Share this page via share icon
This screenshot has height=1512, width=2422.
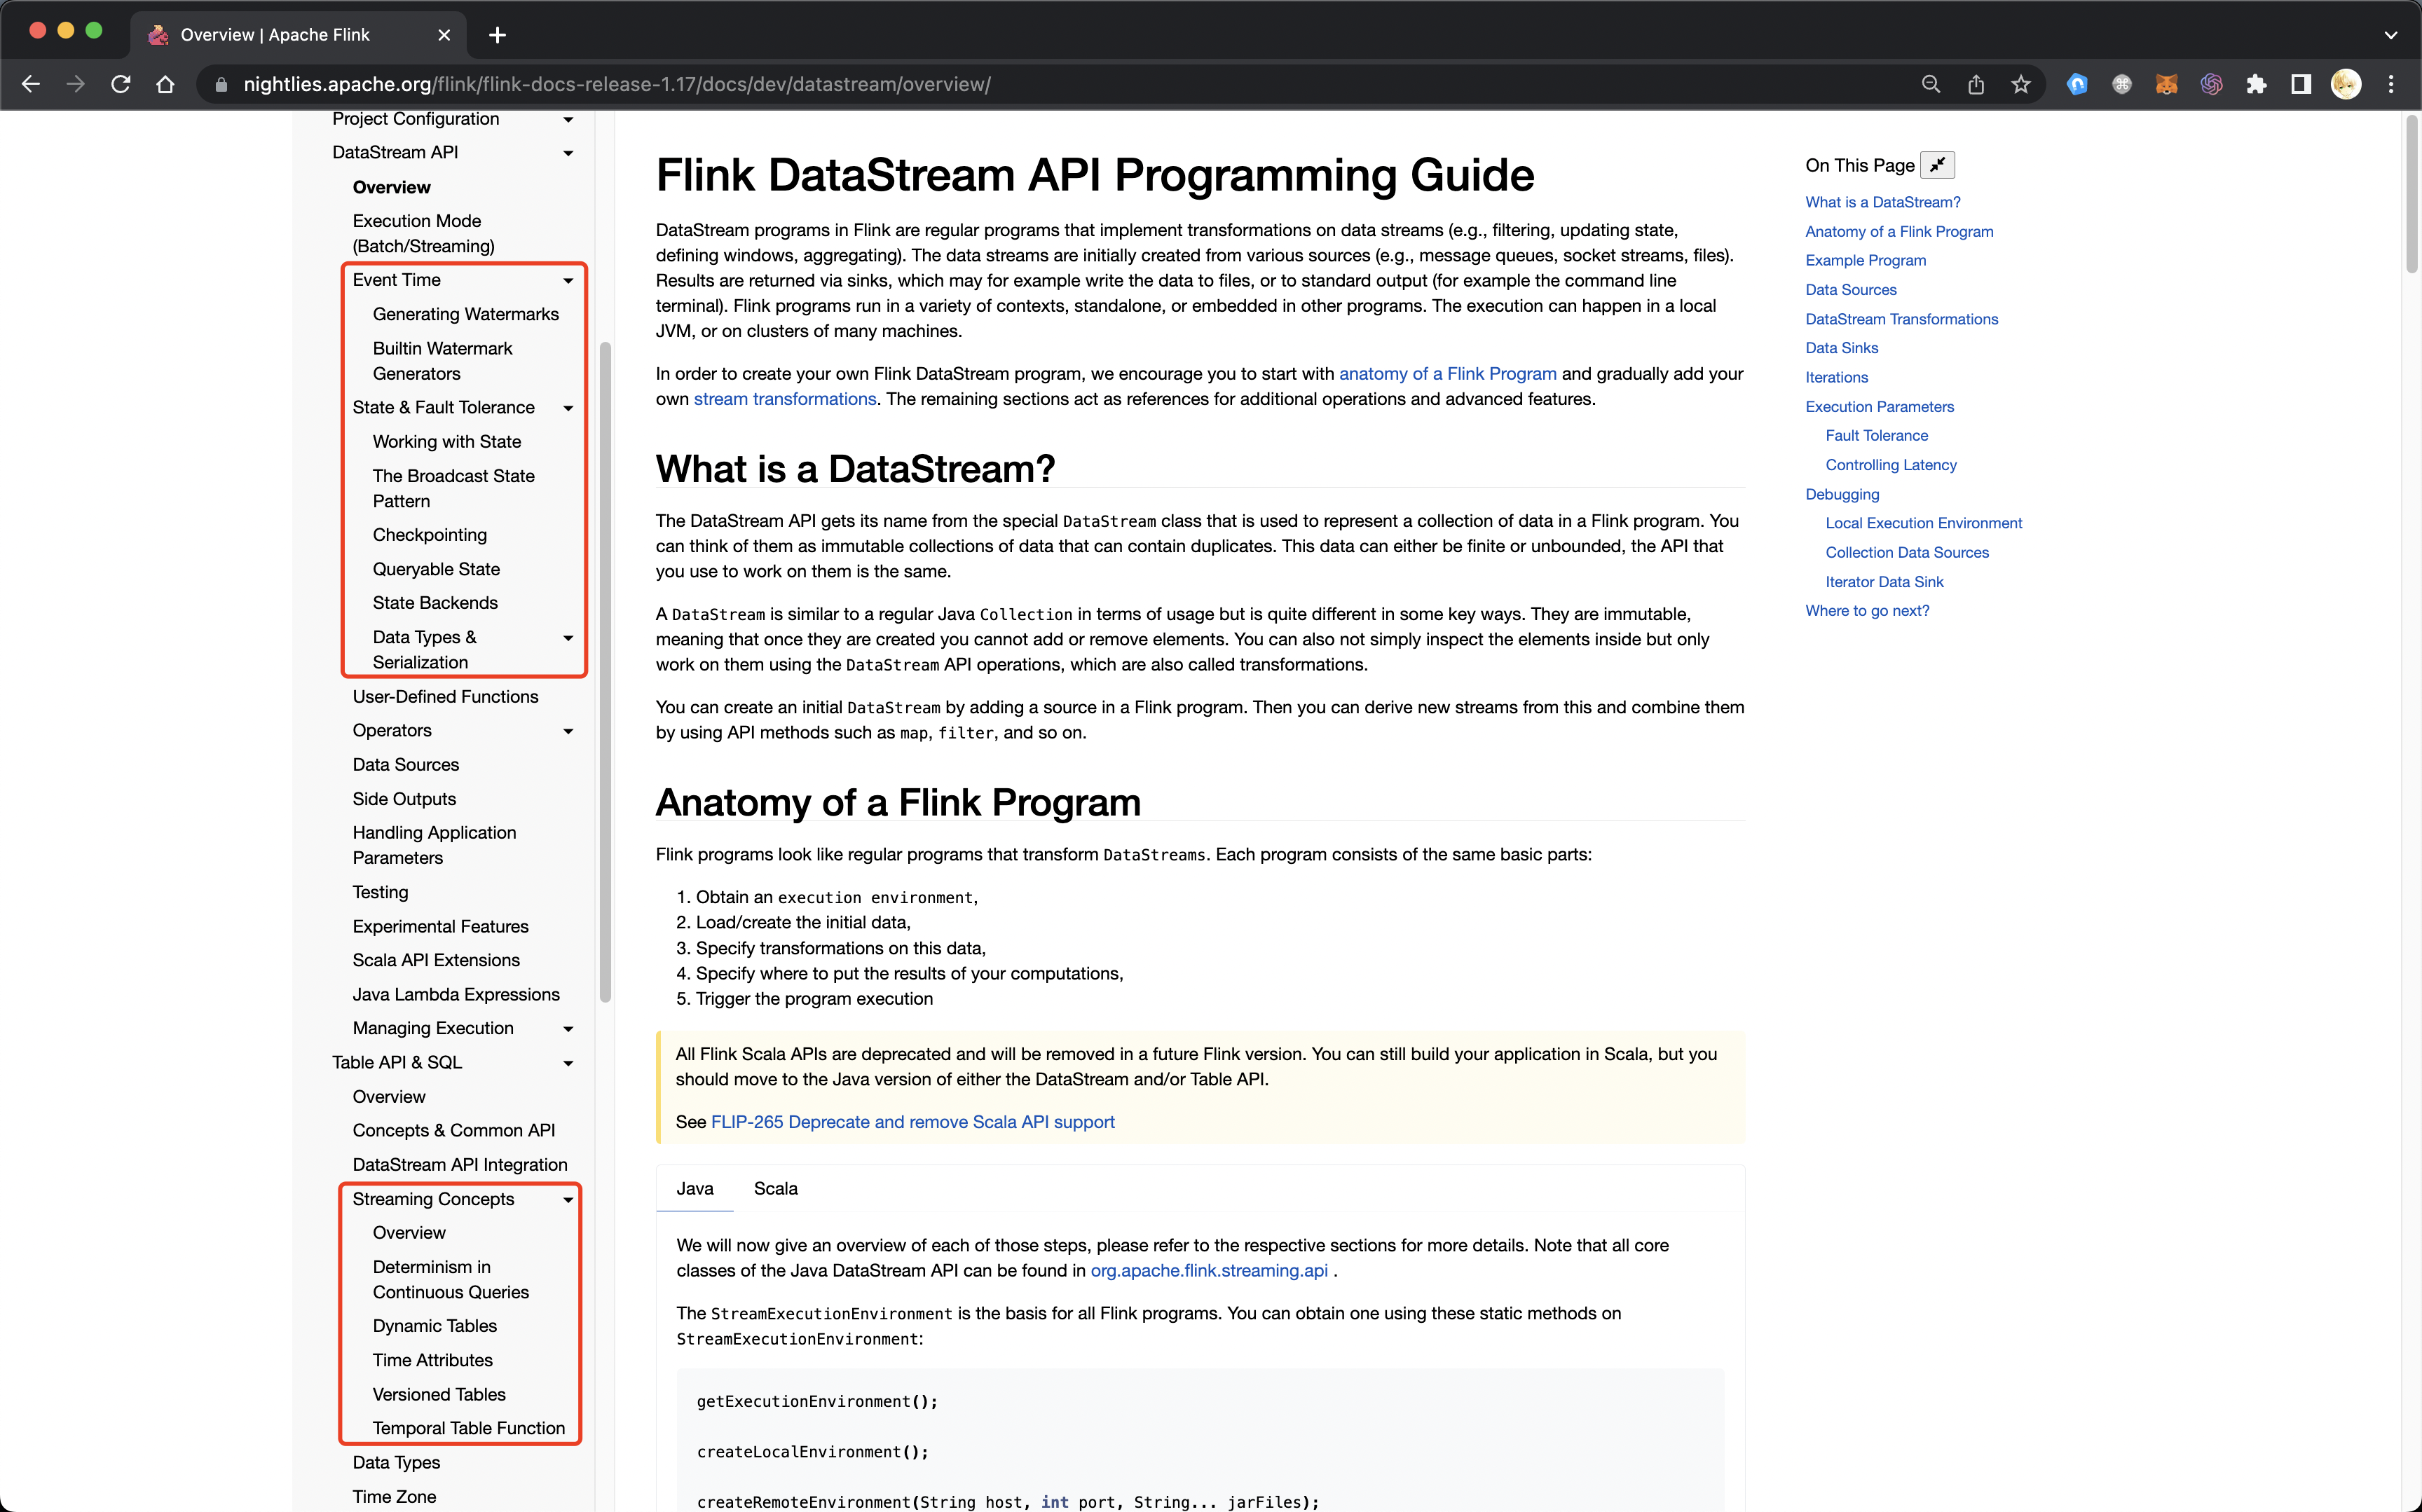pos(1976,85)
